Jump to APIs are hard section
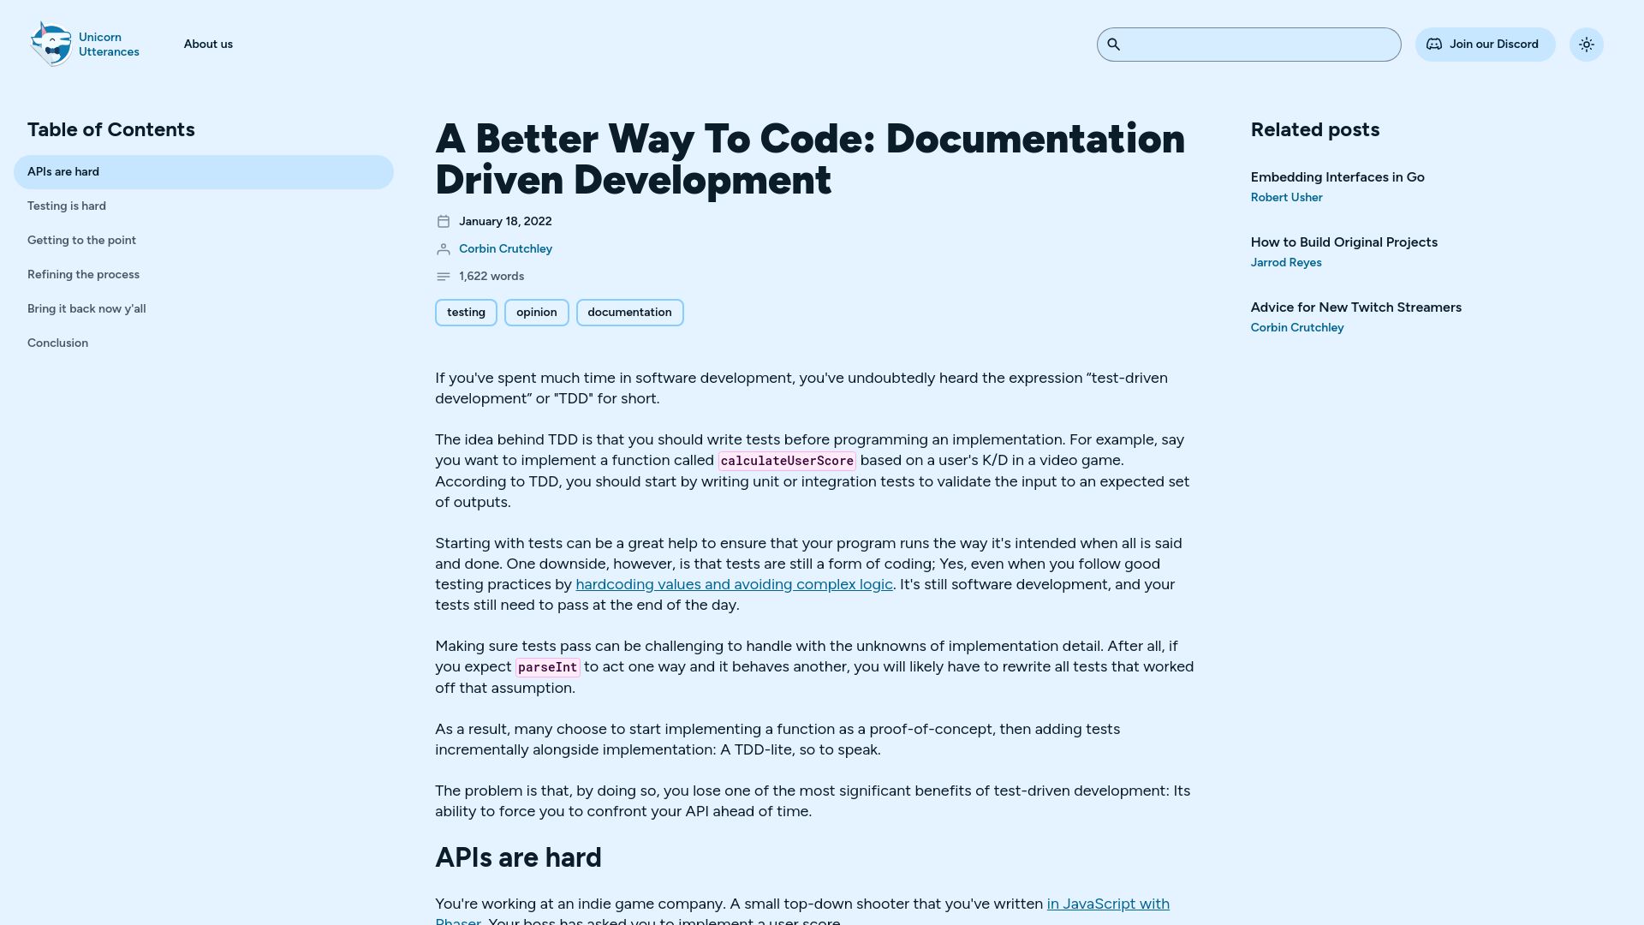The height and width of the screenshot is (925, 1644). tap(204, 172)
